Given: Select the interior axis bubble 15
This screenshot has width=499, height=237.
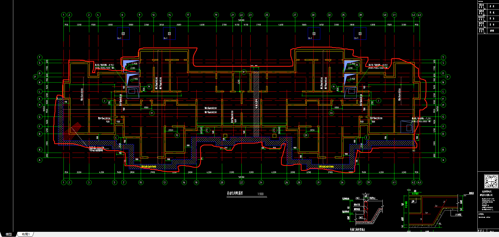Looking at the screenshot, I should click(x=177, y=135).
